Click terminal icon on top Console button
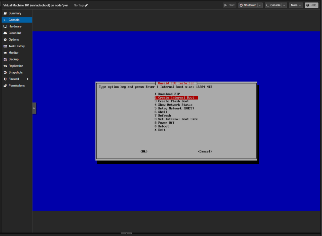This screenshot has height=236, width=322. click(x=267, y=5)
